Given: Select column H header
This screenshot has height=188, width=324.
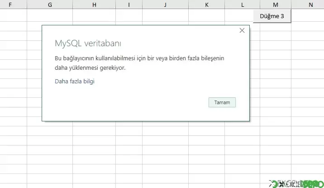Looking at the screenshot, I should pos(94,5).
